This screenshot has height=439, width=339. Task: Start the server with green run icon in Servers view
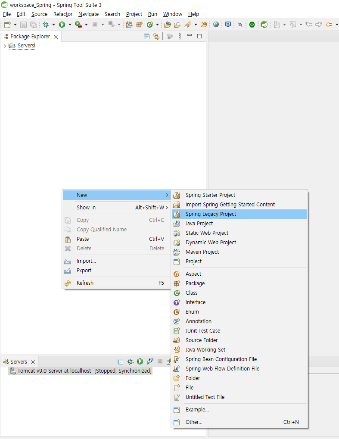tap(140, 362)
